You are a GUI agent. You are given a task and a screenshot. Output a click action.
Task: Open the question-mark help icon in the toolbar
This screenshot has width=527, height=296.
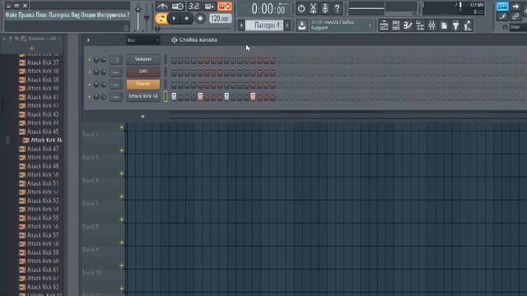(337, 8)
